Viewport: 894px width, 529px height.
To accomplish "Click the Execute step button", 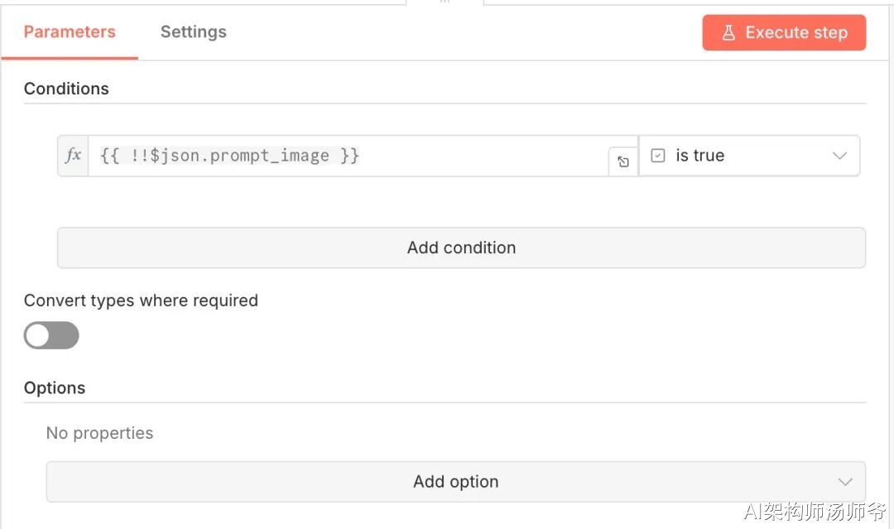I will coord(784,33).
